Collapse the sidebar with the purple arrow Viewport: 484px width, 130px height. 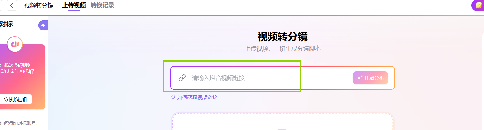pos(43,25)
